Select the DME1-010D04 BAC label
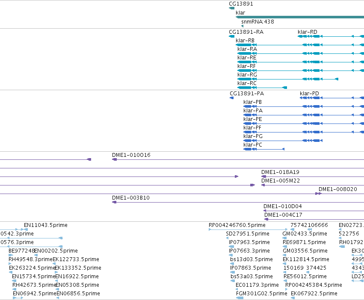 pos(283,207)
